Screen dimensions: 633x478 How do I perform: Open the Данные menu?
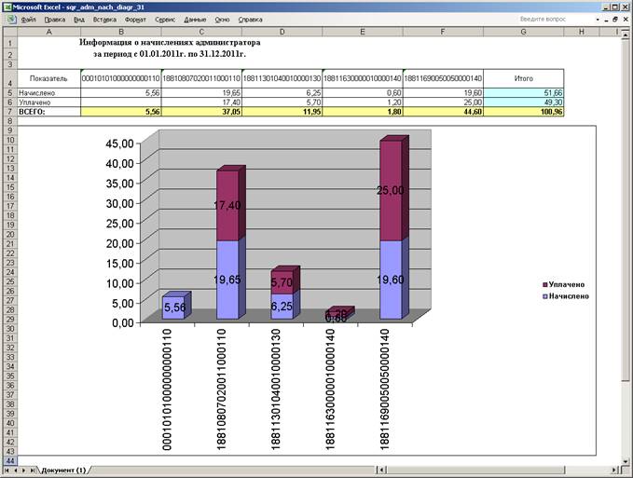pyautogui.click(x=195, y=20)
